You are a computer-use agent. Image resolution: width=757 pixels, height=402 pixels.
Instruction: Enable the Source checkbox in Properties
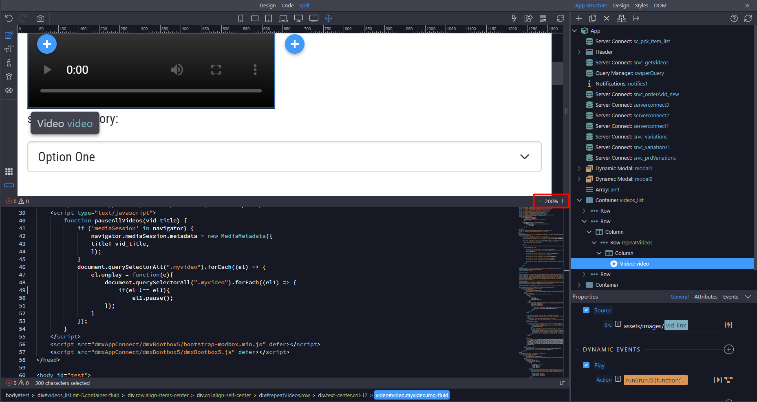[x=586, y=310]
